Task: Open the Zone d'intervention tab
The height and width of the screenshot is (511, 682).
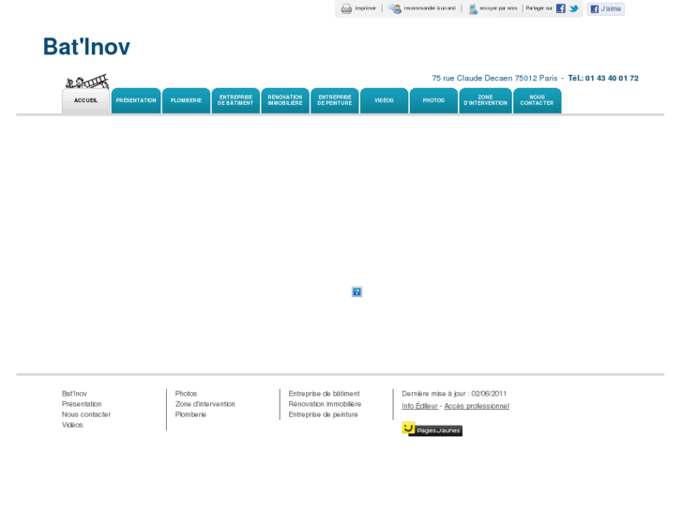Action: click(x=485, y=100)
